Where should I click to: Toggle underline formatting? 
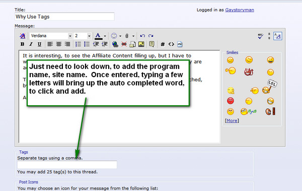(x=39, y=44)
